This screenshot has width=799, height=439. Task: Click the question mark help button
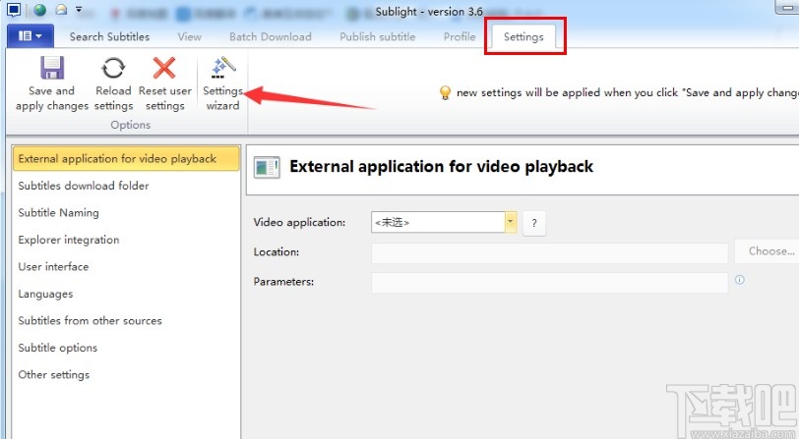(533, 223)
